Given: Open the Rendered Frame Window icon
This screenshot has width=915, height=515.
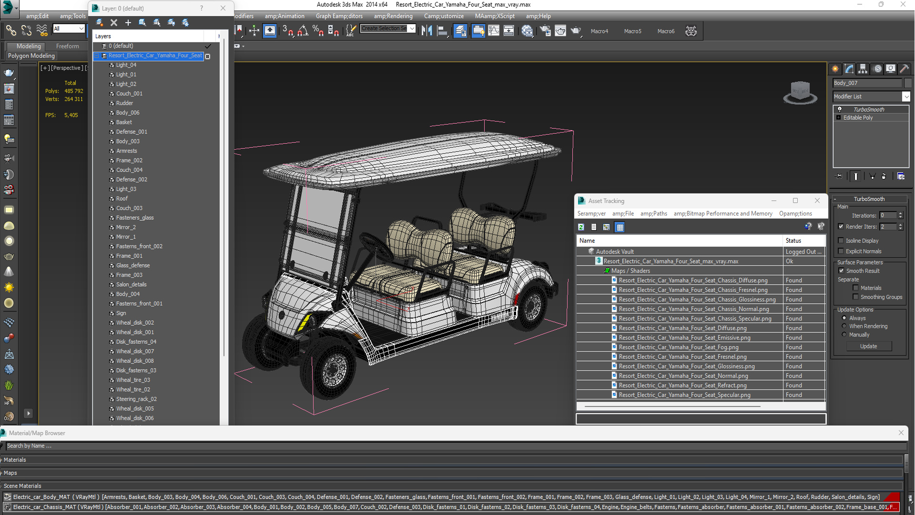Looking at the screenshot, I should click(x=560, y=31).
